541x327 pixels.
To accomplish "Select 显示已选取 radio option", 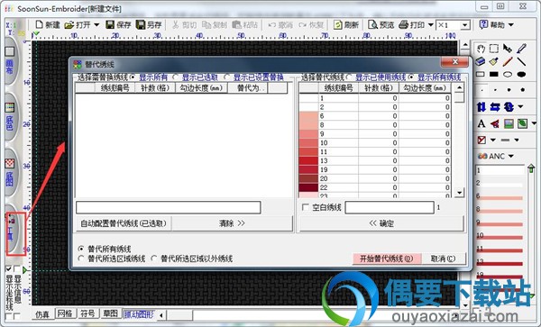I will point(176,77).
